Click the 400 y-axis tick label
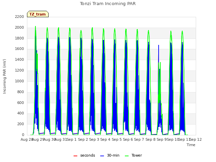216x162 pixels. 21,113
